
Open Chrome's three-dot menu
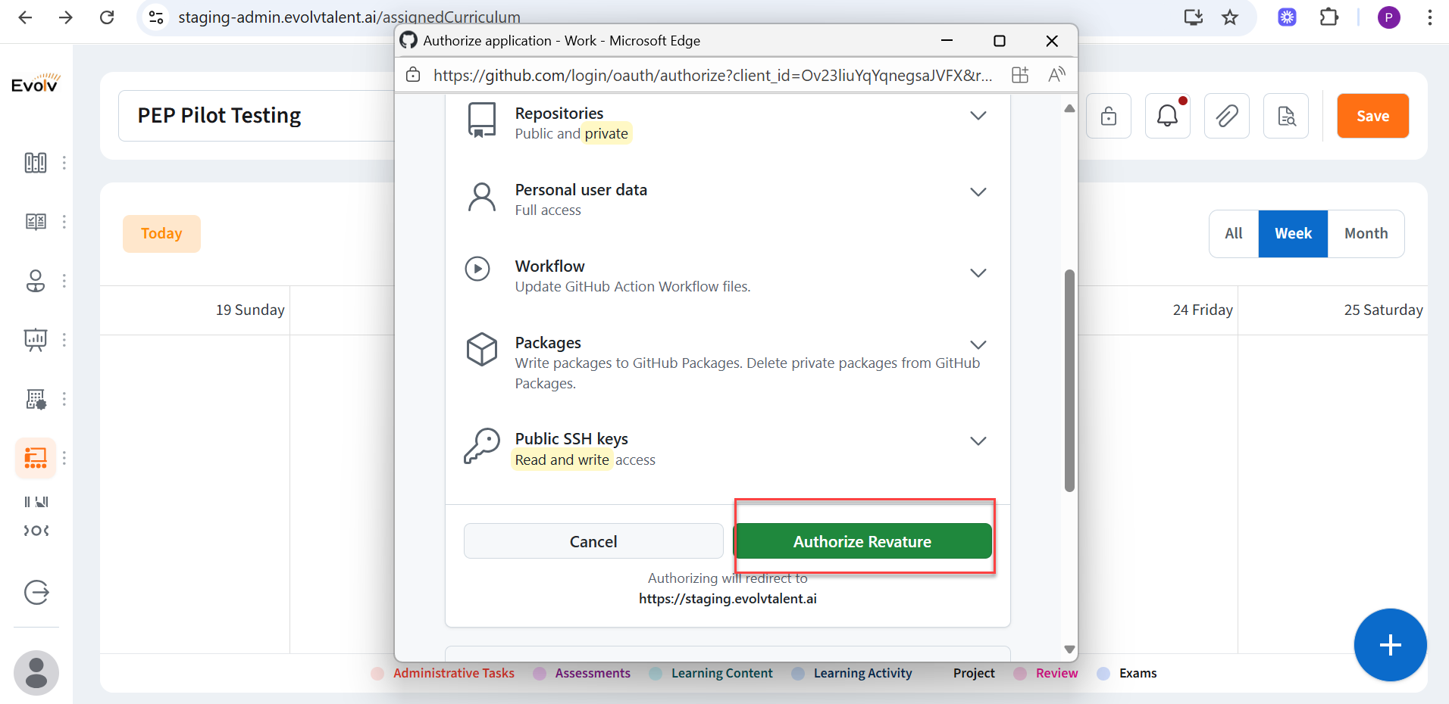tap(1430, 17)
